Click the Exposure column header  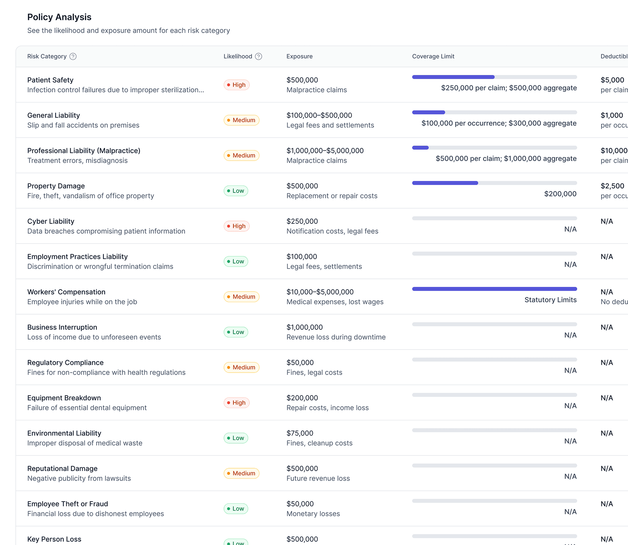click(x=299, y=56)
